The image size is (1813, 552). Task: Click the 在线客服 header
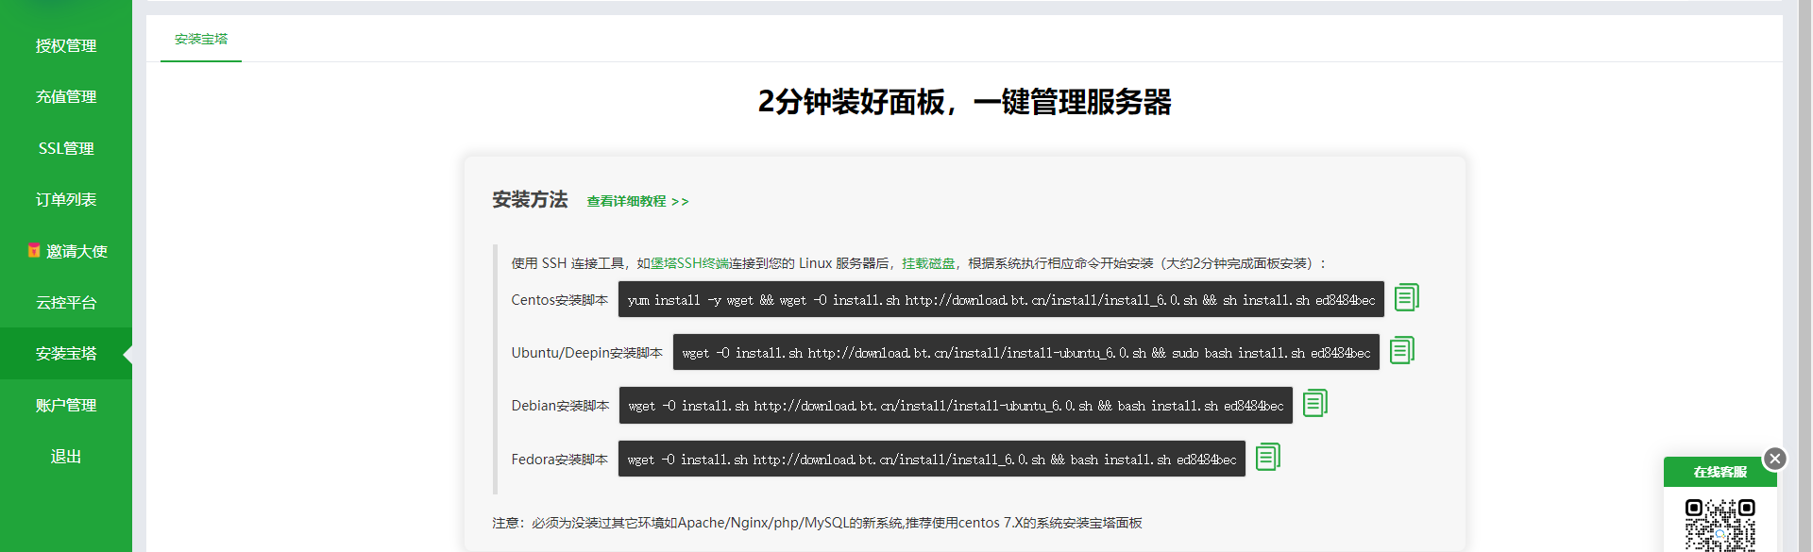(1720, 472)
